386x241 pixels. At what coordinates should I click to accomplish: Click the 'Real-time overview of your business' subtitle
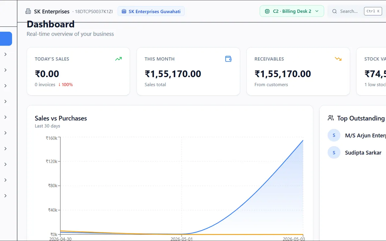[x=70, y=34]
